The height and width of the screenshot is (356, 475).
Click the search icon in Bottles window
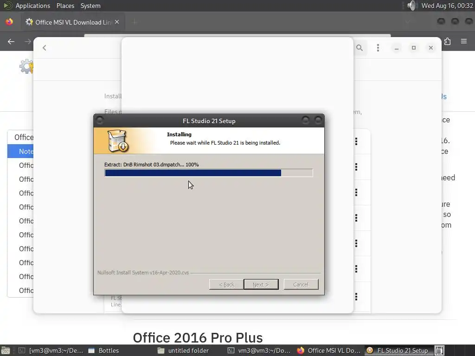coord(359,48)
